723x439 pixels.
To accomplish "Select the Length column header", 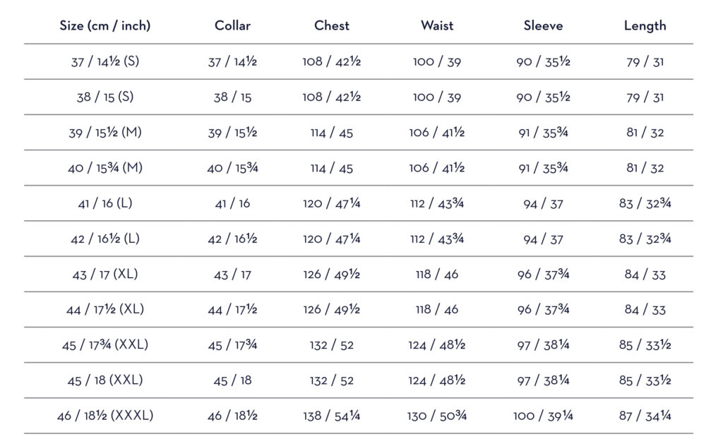I will (645, 26).
